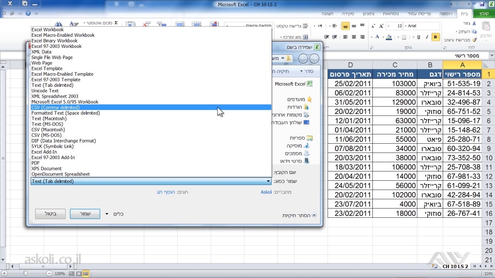Click the Askoli author link
The width and height of the screenshot is (495, 278).
tap(266, 192)
